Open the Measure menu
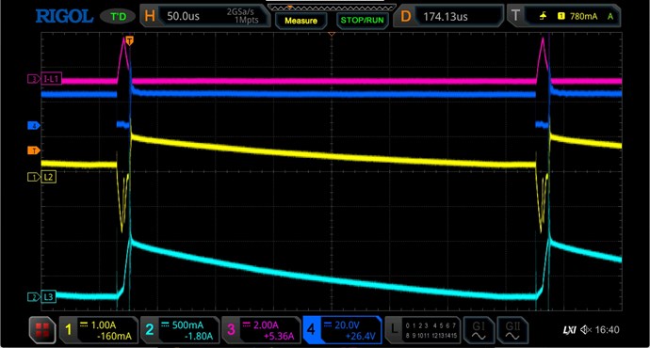This screenshot has width=650, height=348. [301, 21]
